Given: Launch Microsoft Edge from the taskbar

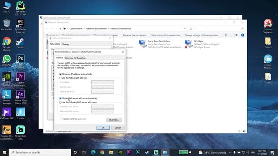Looking at the screenshot, I should (93, 152).
